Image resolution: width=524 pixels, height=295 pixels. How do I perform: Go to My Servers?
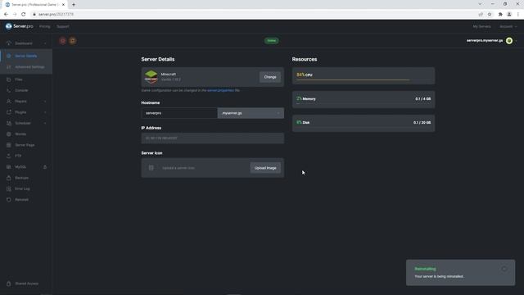click(481, 26)
